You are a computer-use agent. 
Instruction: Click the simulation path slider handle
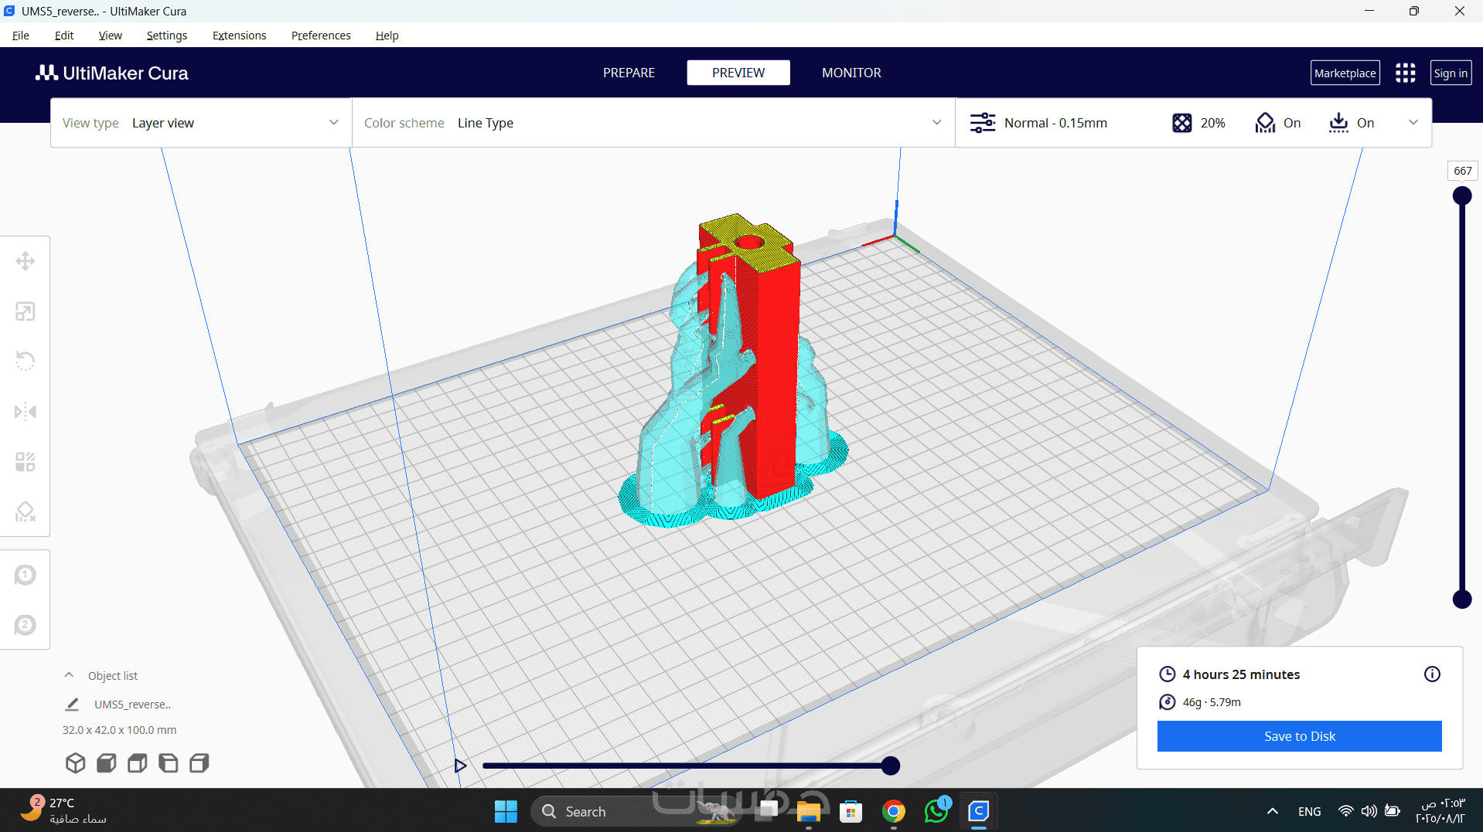[x=891, y=766]
